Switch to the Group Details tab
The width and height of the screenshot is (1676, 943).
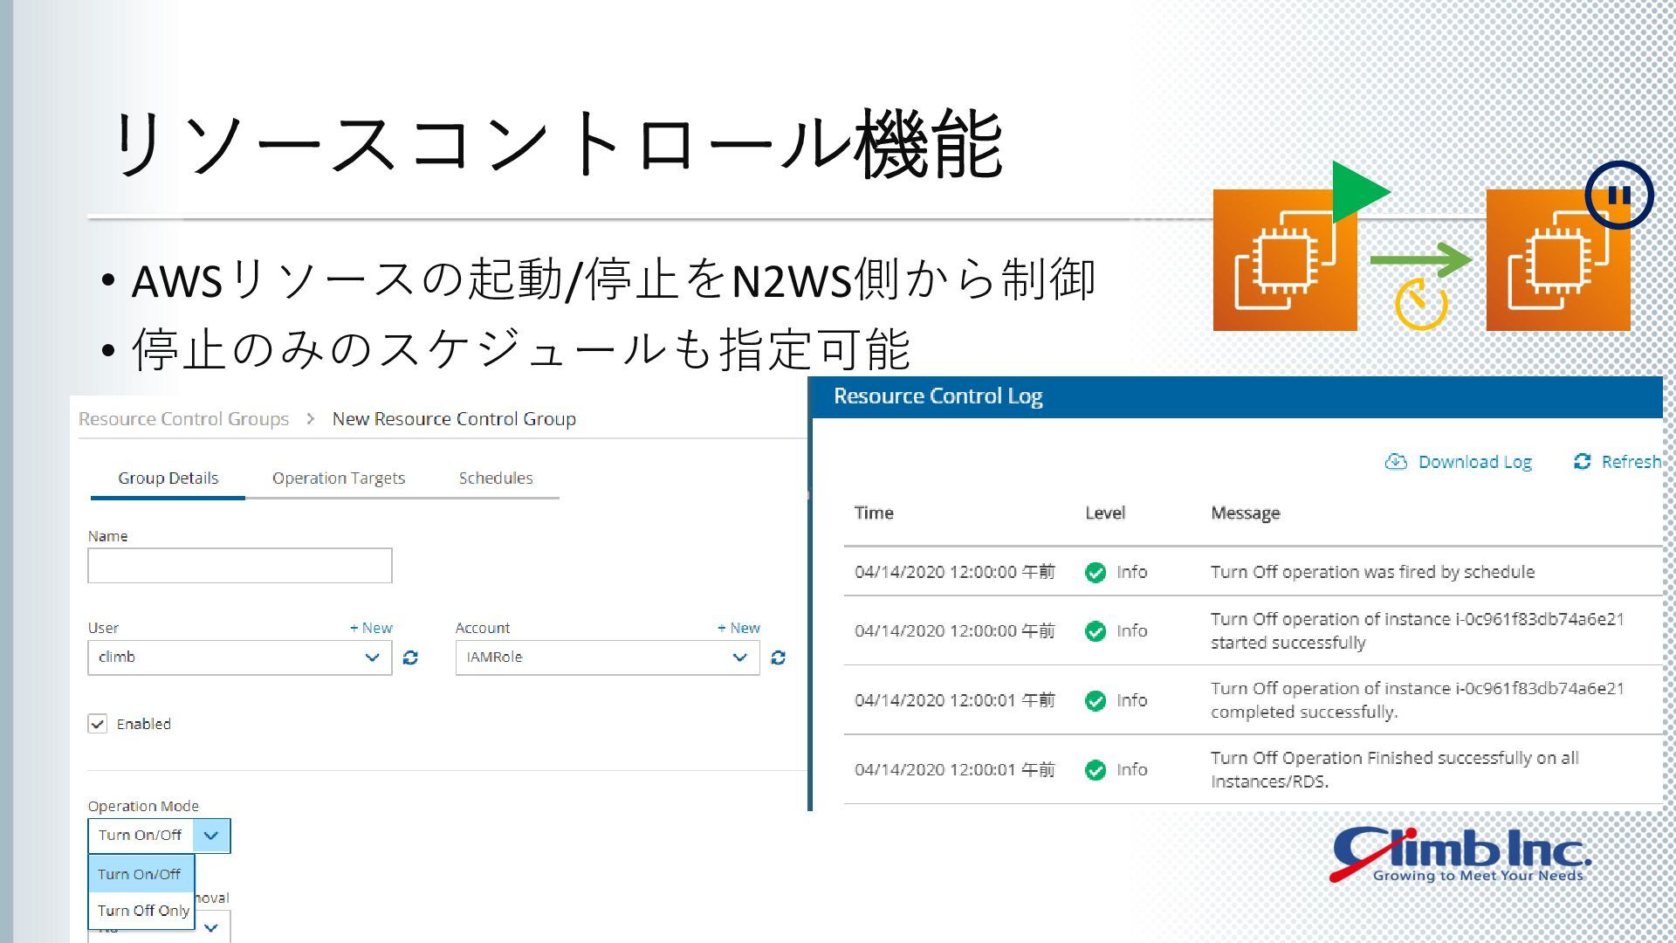coord(168,478)
